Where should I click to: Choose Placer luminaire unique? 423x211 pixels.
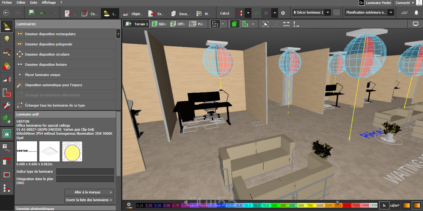point(65,75)
